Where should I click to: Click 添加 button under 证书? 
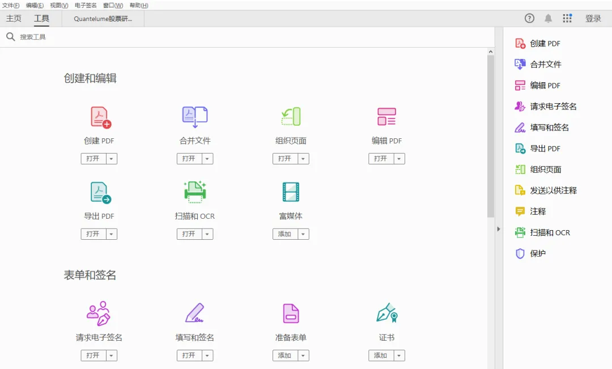coord(381,355)
